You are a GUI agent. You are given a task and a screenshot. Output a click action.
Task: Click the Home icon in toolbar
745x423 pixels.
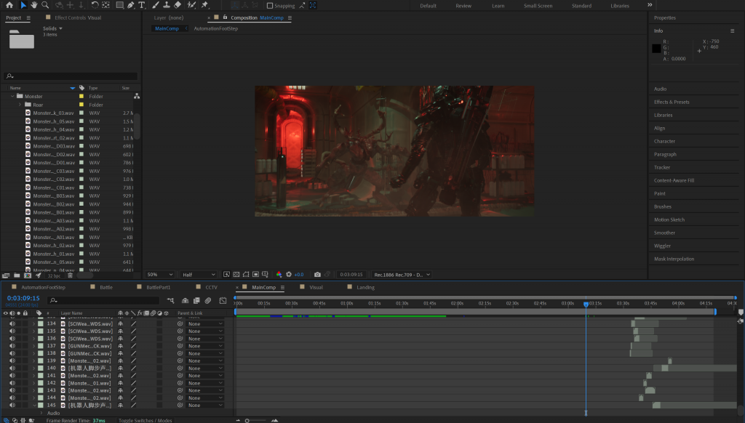(x=9, y=5)
